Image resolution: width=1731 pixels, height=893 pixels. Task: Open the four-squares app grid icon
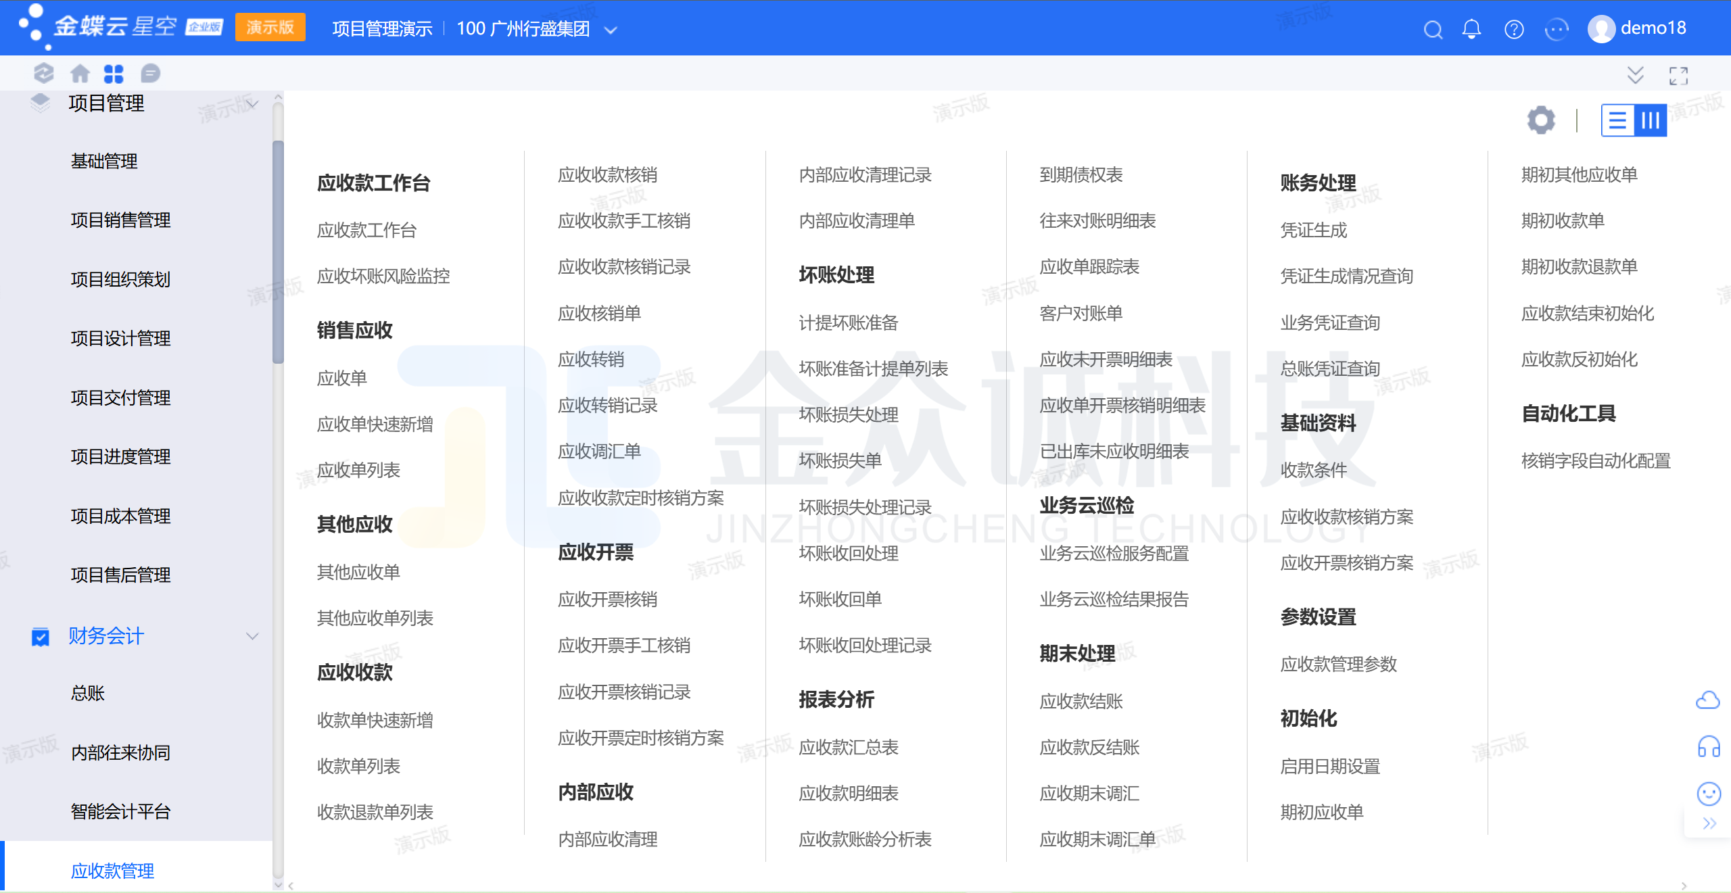coord(114,73)
